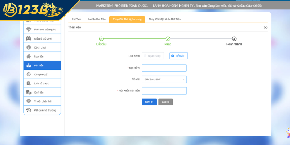Open Lịch sử cược via its clipboard icon
Viewport: 290px width, 145px height.
[x=29, y=83]
